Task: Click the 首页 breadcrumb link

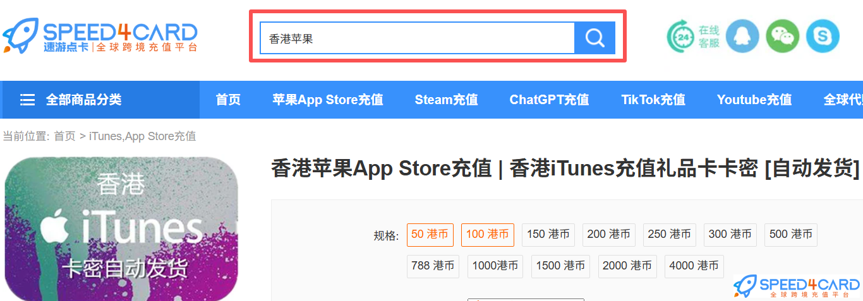Action: (x=64, y=136)
